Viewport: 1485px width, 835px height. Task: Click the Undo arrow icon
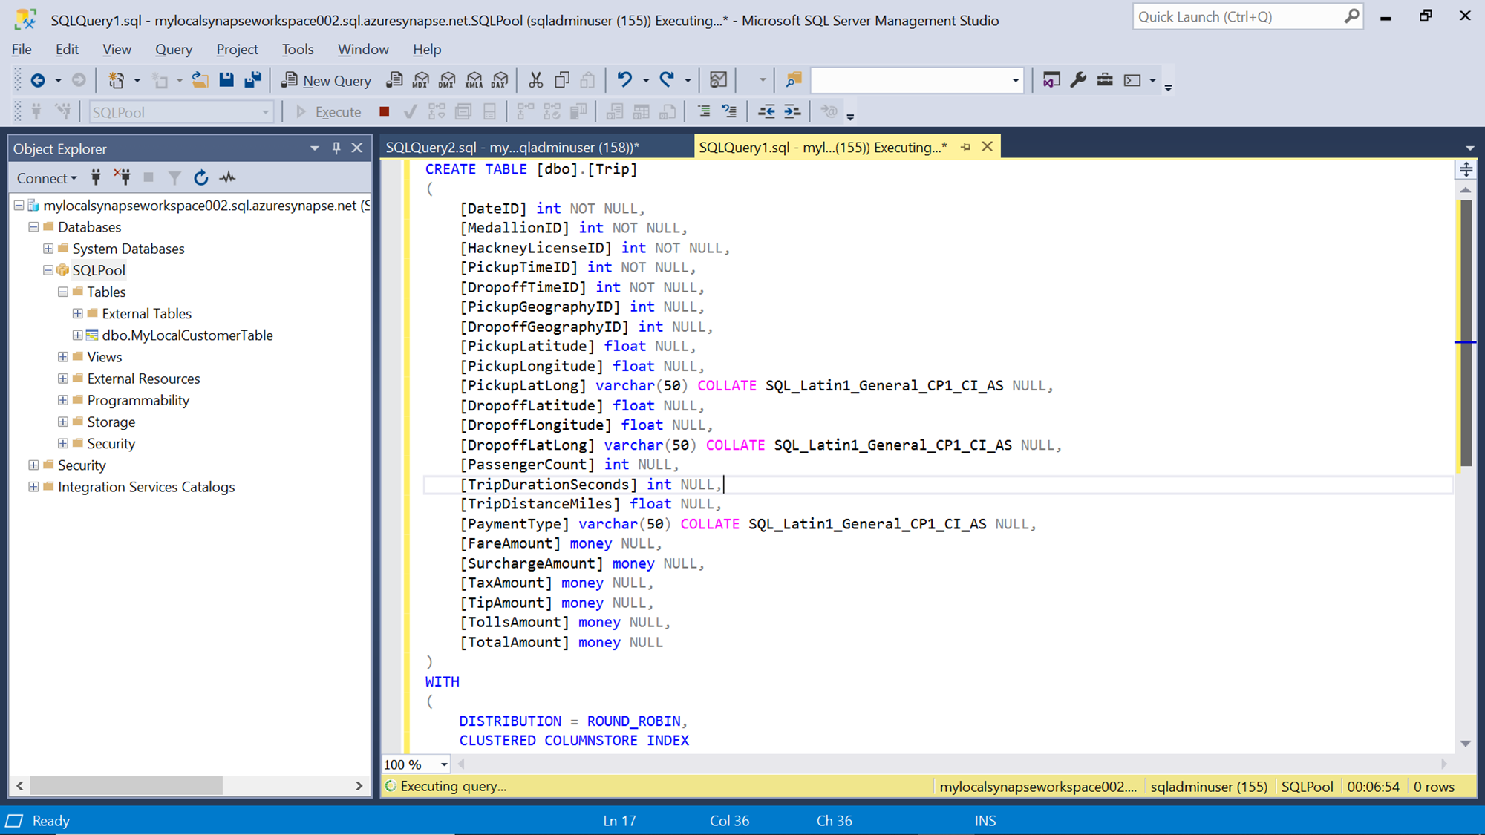click(x=624, y=79)
